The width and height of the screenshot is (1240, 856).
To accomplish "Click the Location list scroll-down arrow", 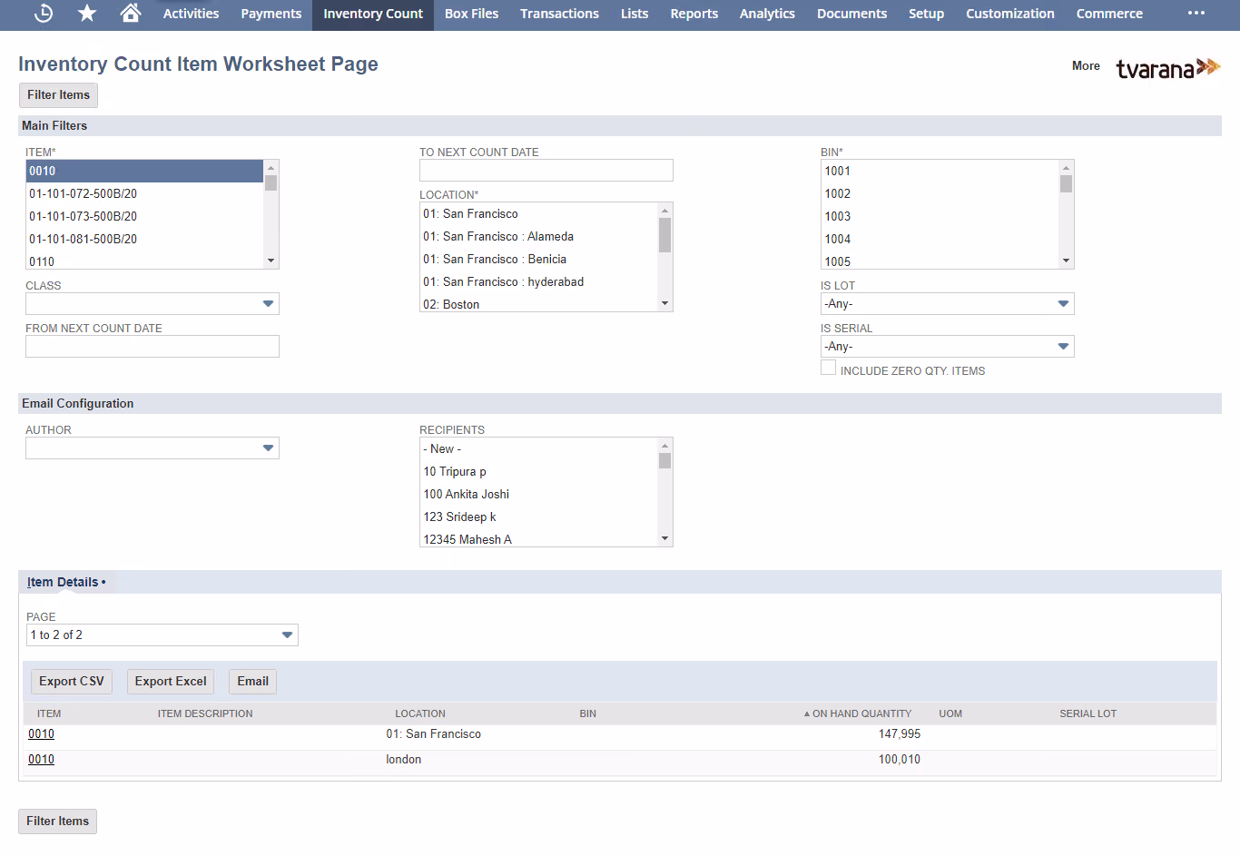I will 664,304.
